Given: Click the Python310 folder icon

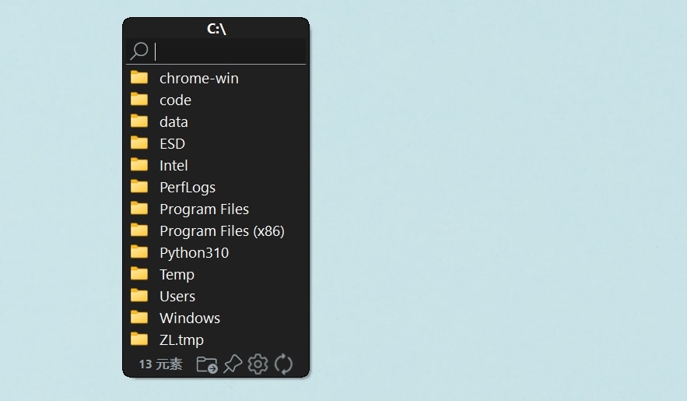Looking at the screenshot, I should point(139,252).
